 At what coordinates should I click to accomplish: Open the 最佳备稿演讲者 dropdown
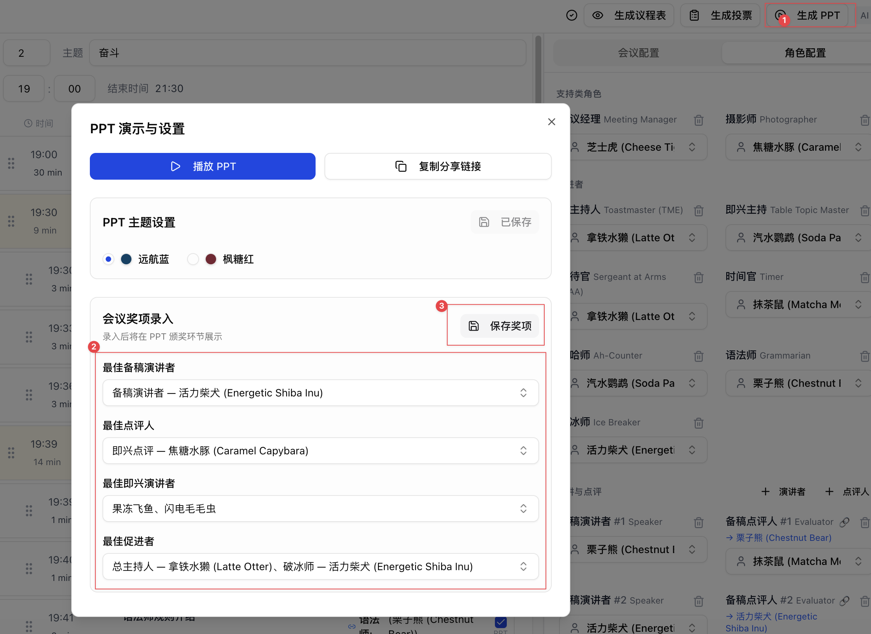pyautogui.click(x=320, y=392)
